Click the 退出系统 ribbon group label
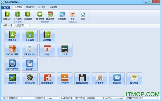 click(x=73, y=22)
